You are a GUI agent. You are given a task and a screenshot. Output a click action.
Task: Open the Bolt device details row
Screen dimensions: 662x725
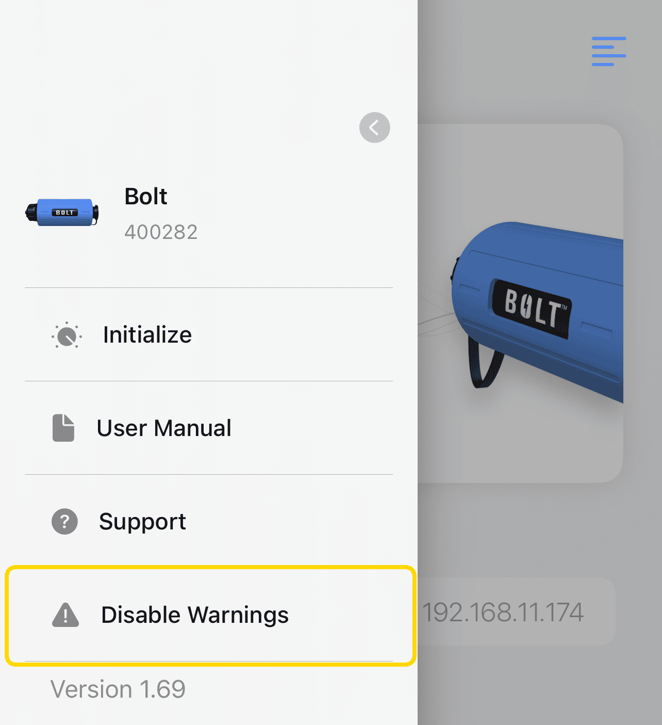coord(146,212)
